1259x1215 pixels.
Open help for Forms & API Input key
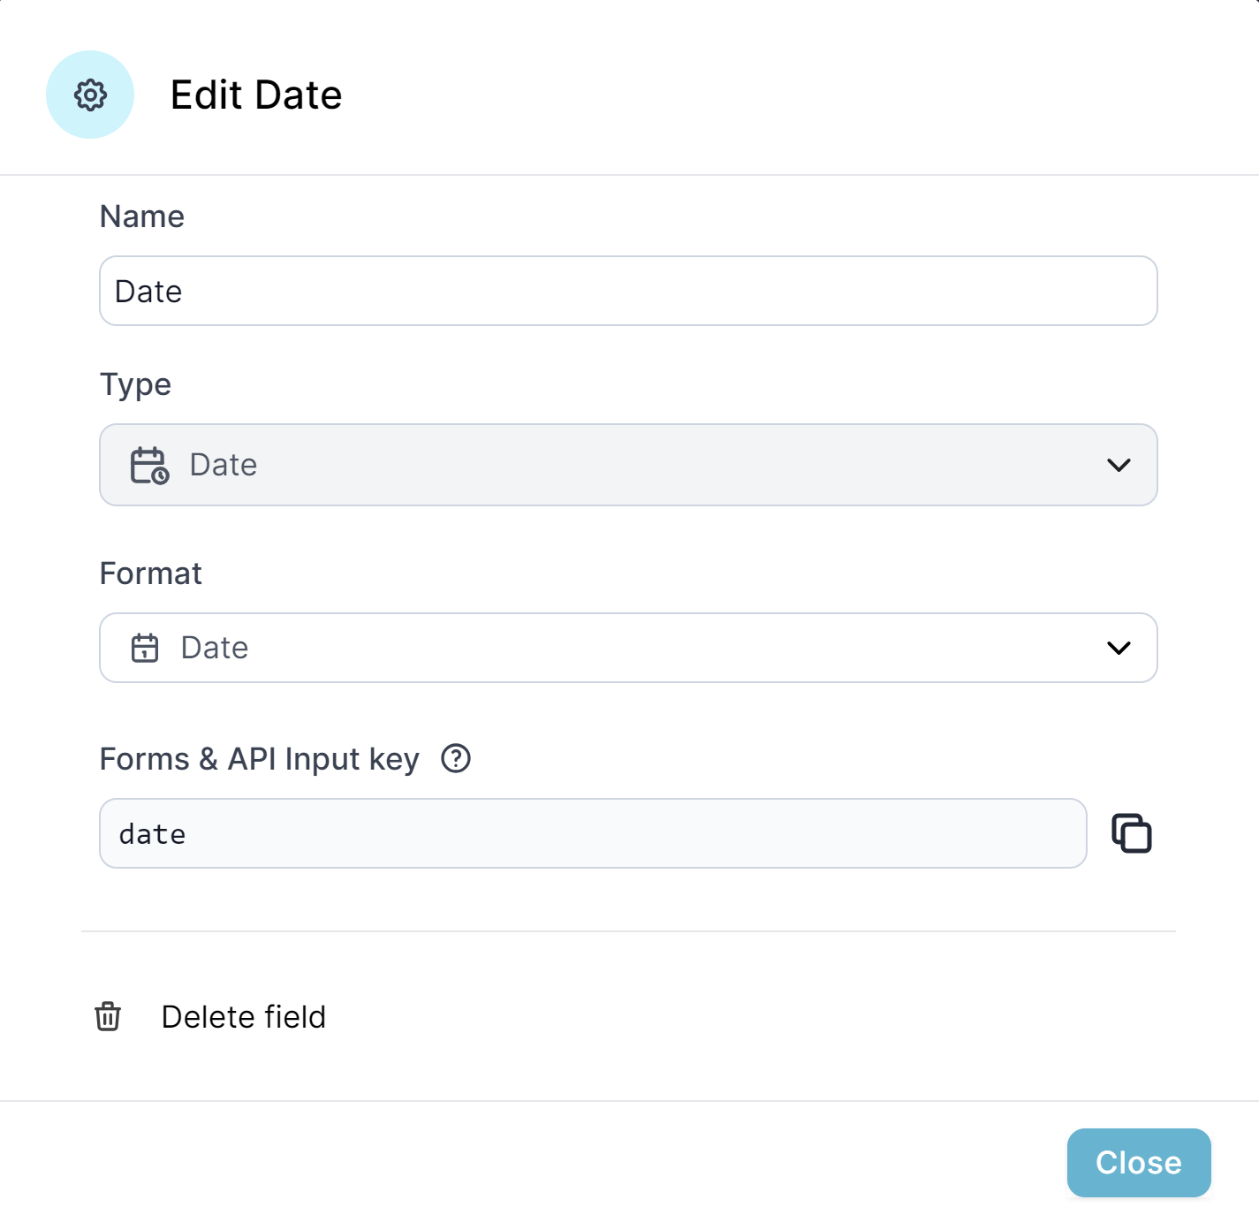click(x=456, y=758)
